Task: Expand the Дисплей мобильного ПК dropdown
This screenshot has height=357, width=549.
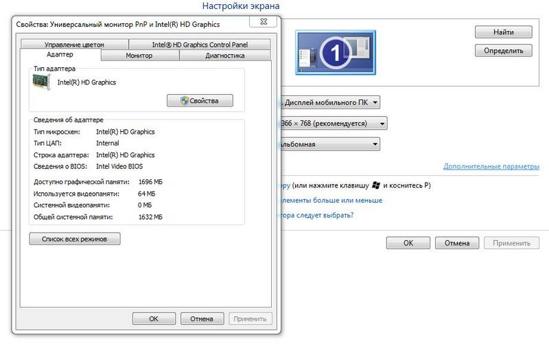Action: point(329,103)
